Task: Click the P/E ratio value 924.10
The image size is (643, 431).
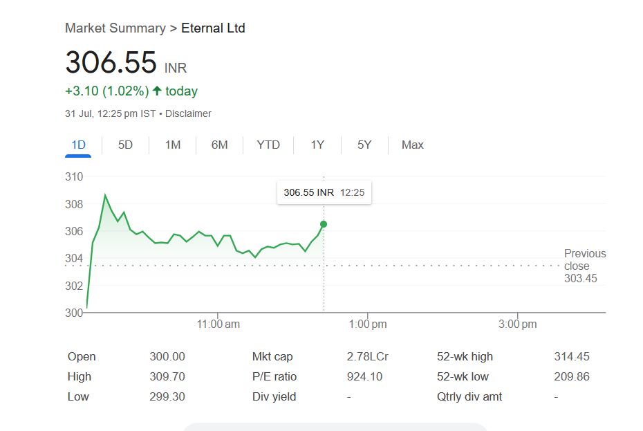Action: tap(364, 376)
